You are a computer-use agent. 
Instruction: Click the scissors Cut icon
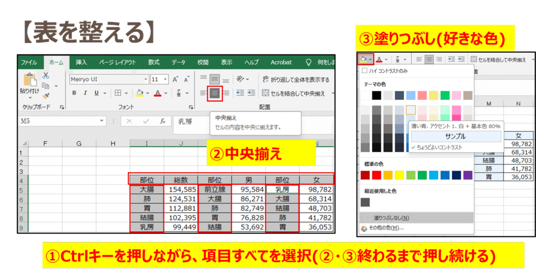point(46,76)
